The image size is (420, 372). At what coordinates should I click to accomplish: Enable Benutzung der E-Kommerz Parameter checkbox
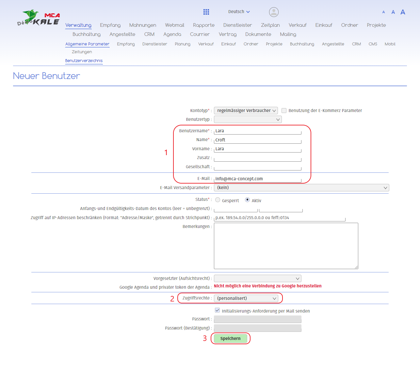284,111
